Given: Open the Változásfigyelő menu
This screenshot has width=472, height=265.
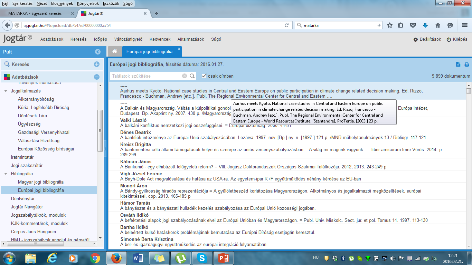Looking at the screenshot, I should point(128,39).
